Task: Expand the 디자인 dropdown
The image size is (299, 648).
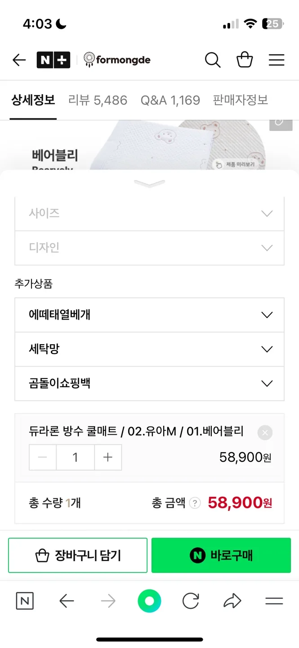Action: click(149, 248)
